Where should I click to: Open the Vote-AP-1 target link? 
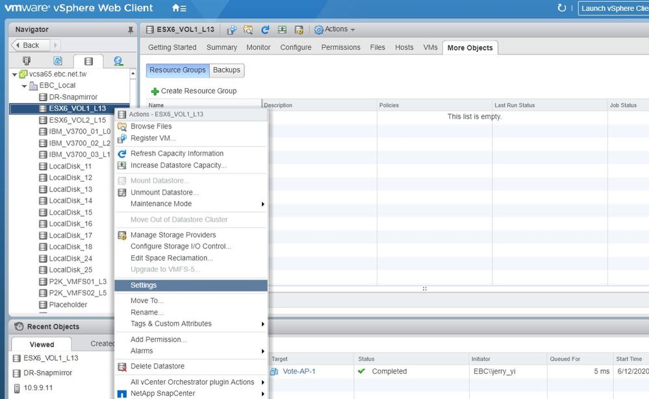(299, 372)
